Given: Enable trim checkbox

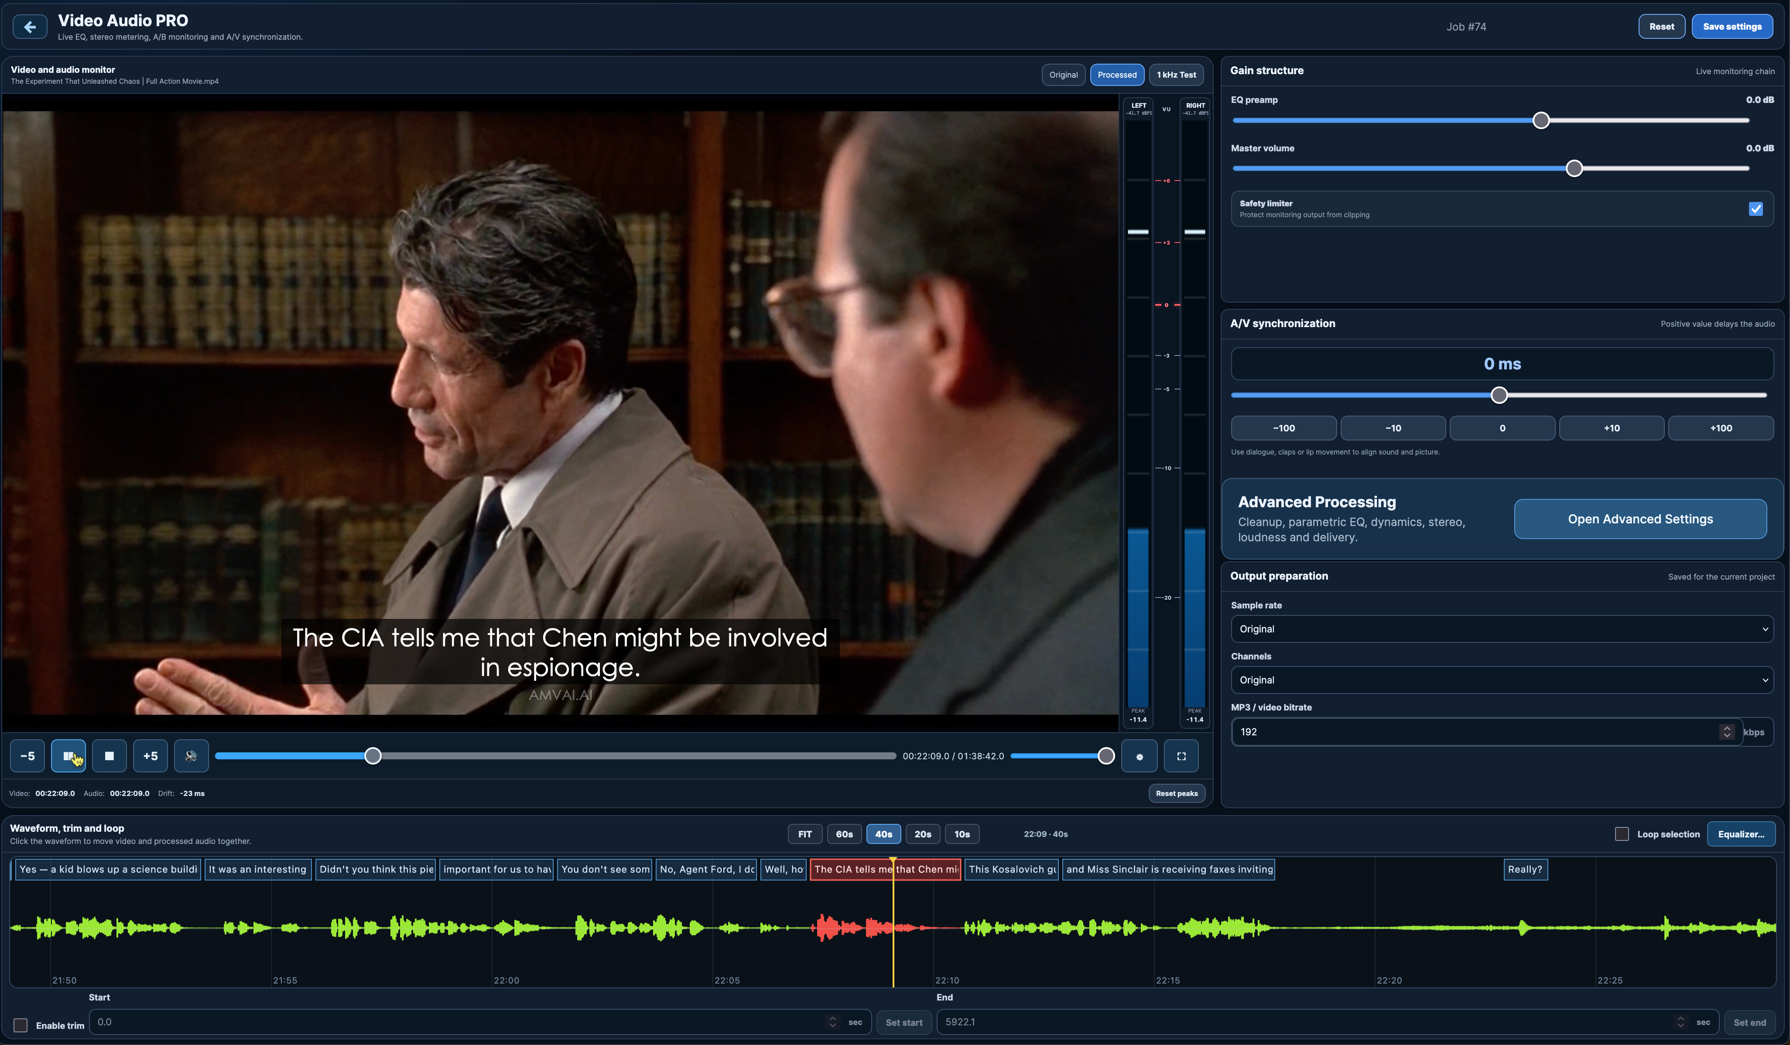Looking at the screenshot, I should click(21, 1026).
